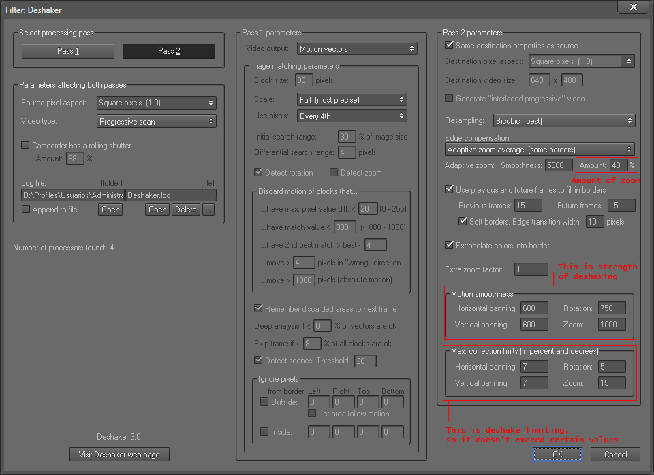Toggle Detect zoom checkbox
The width and height of the screenshot is (654, 475).
click(x=334, y=172)
